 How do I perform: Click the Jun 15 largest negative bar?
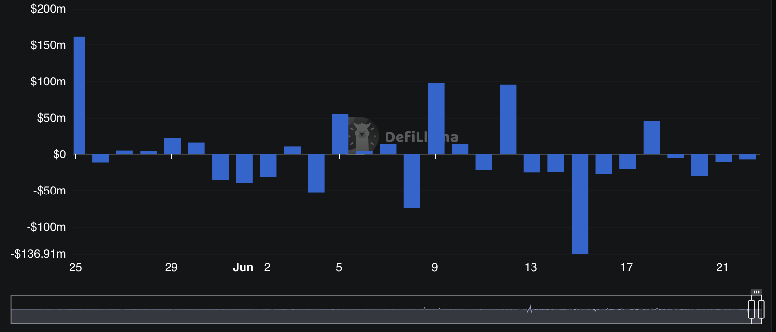click(580, 204)
